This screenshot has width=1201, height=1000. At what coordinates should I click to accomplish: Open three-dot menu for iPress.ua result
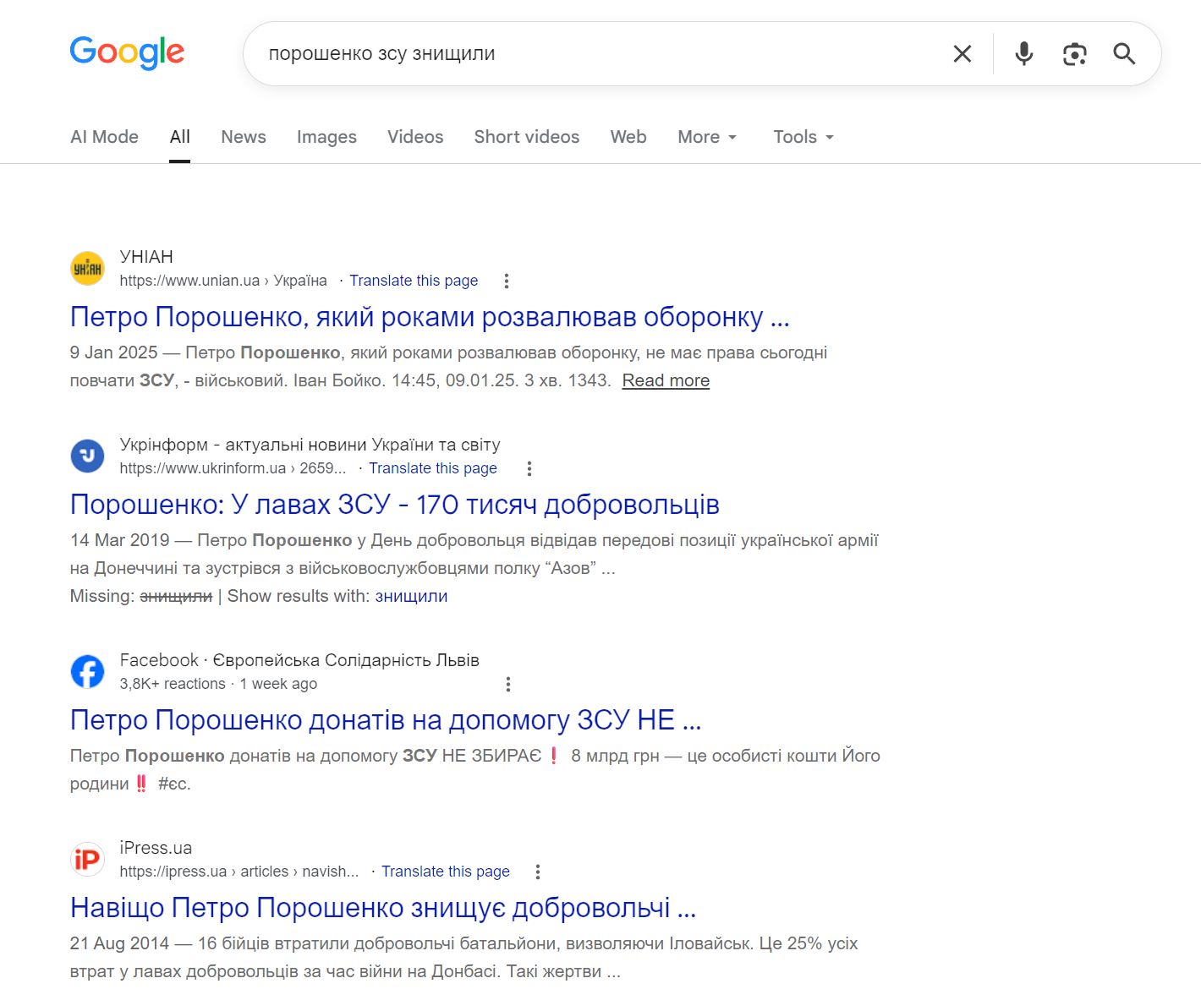tap(538, 872)
